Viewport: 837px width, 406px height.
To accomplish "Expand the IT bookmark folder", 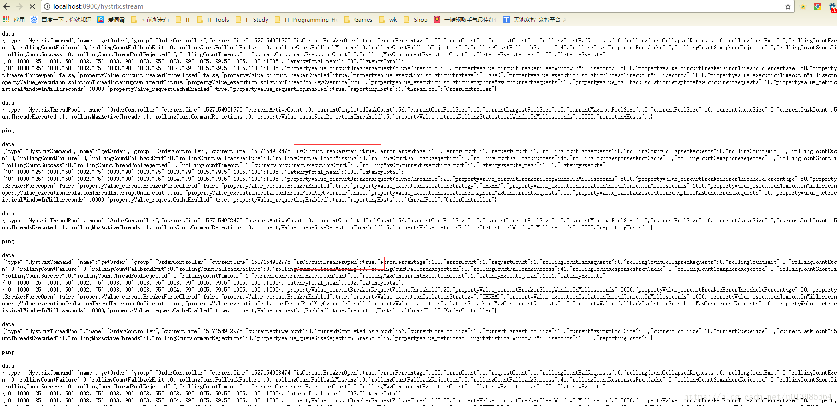I will [x=183, y=19].
